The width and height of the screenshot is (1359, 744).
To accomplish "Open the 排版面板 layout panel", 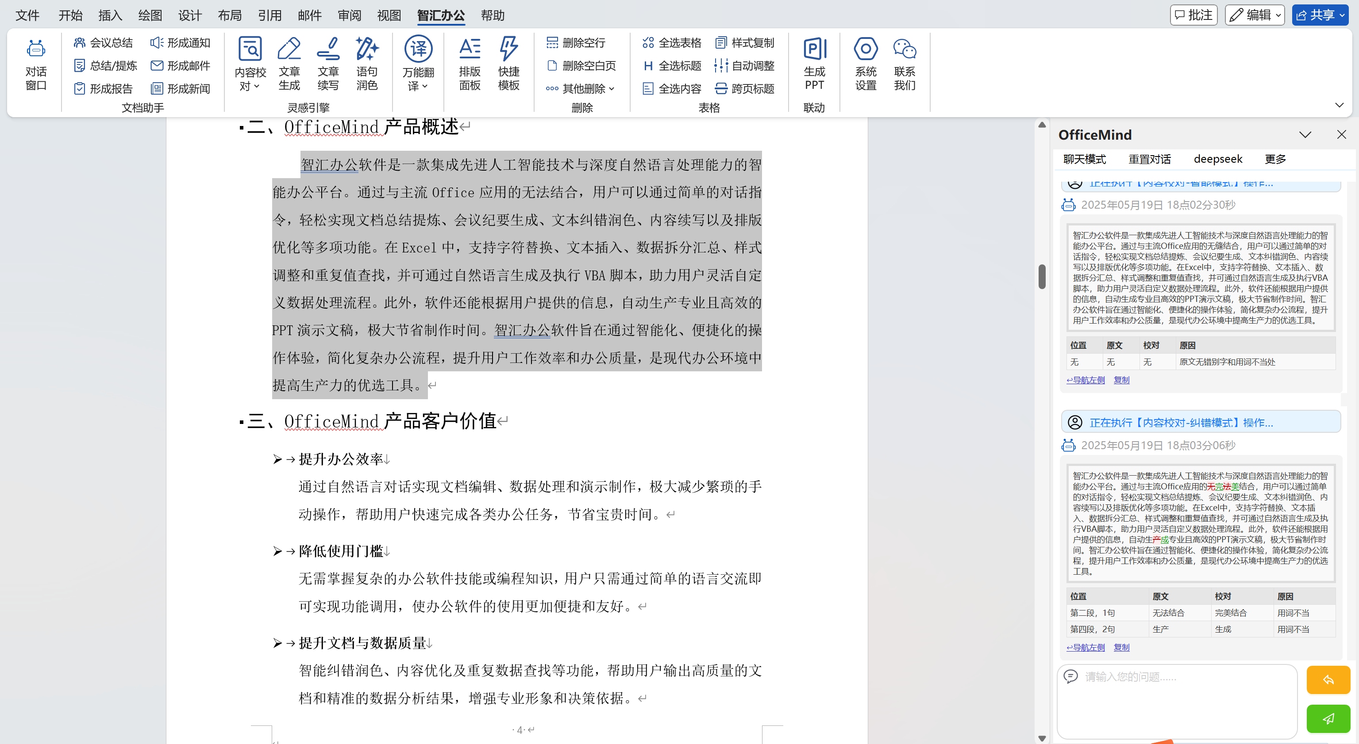I will pyautogui.click(x=470, y=64).
